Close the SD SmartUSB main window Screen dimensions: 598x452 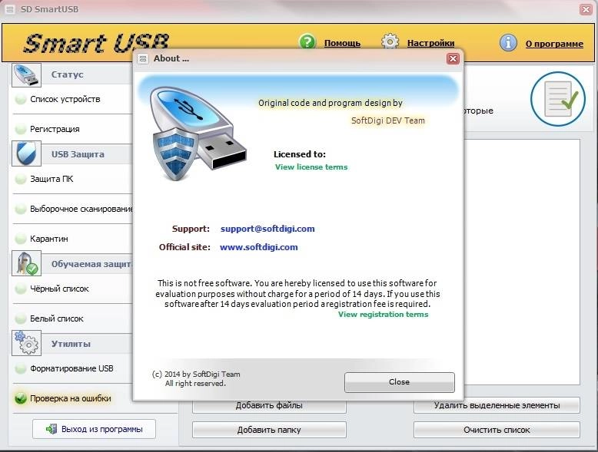coord(586,9)
